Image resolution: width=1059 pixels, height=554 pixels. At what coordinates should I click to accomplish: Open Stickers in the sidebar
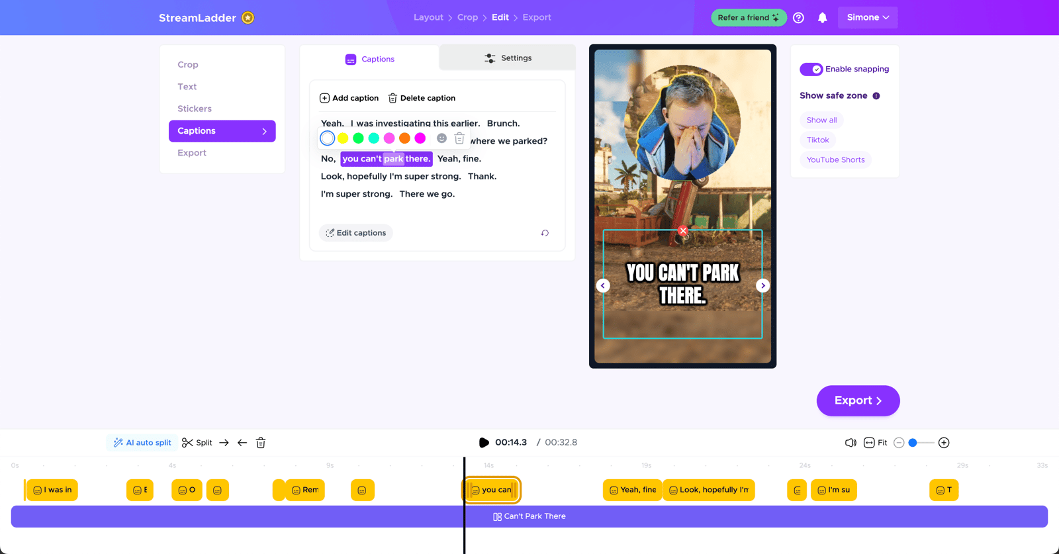[x=195, y=109]
